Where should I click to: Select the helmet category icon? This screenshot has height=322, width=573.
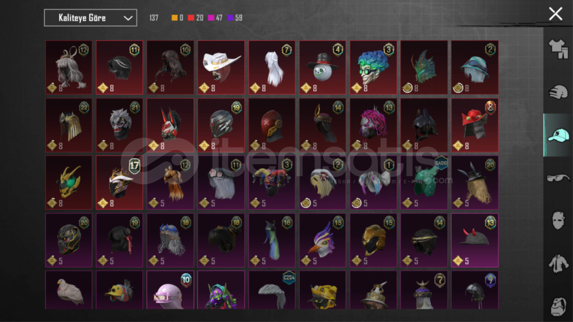[558, 92]
